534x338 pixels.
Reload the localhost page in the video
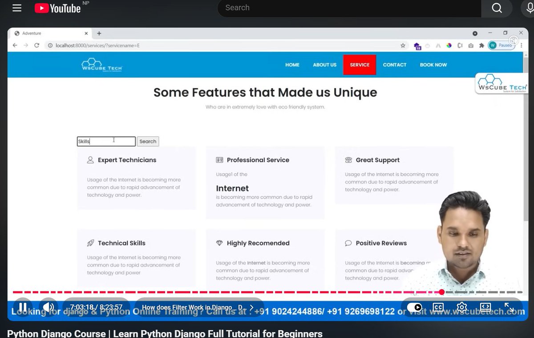37,45
